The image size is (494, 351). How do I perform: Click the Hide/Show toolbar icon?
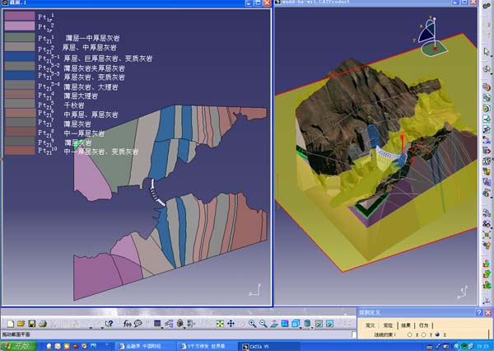pos(319,324)
